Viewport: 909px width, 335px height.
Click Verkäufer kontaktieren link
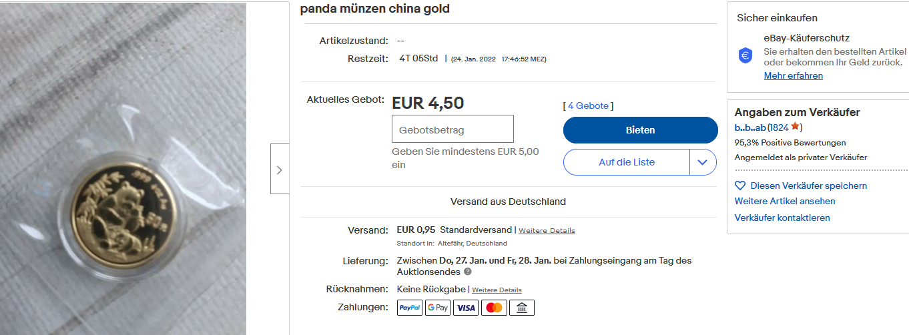[x=782, y=218]
